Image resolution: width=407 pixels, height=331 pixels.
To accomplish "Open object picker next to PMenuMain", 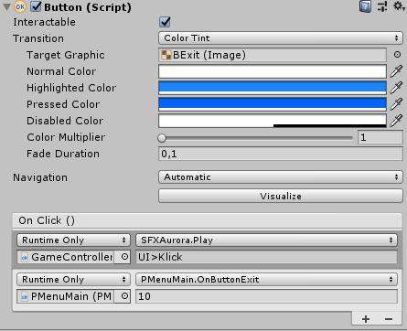I will point(124,296).
